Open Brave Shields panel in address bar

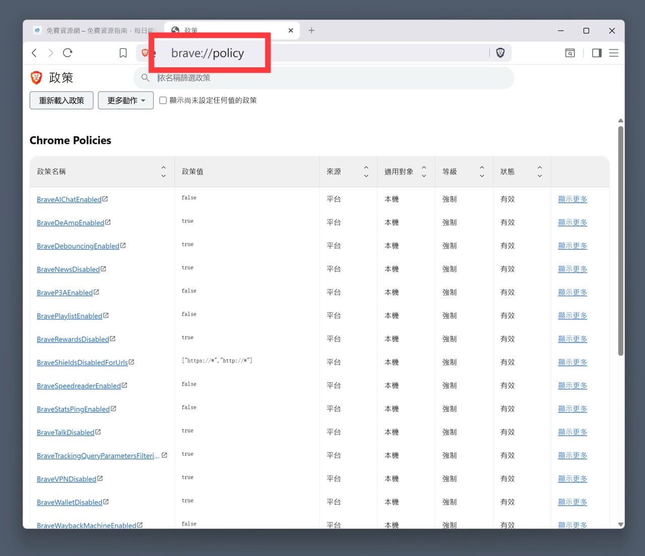(500, 53)
